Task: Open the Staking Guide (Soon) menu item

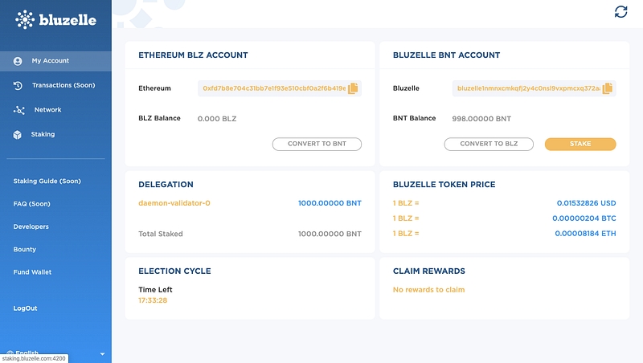Action: coord(47,181)
